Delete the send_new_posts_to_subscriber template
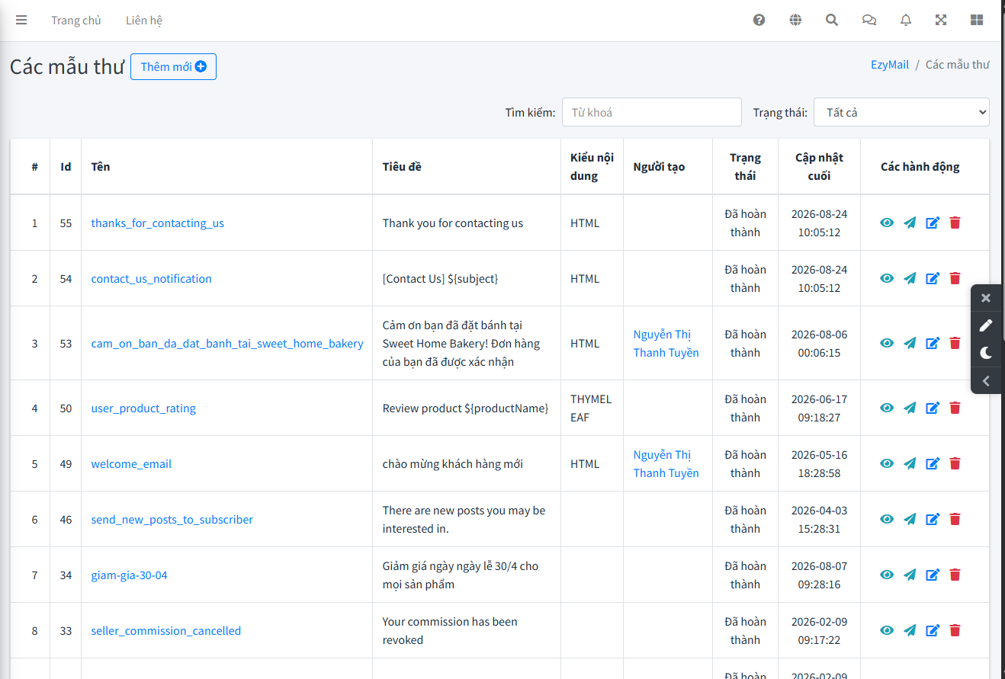The height and width of the screenshot is (679, 1005). click(x=955, y=519)
